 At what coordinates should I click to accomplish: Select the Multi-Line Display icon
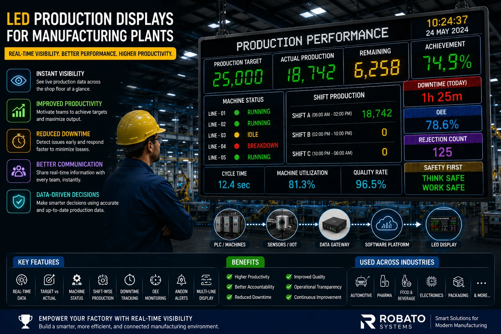[x=206, y=280]
